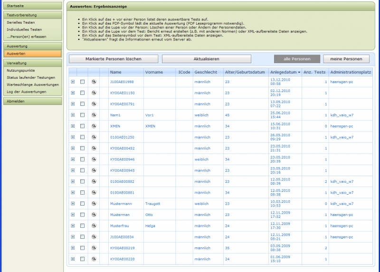Open magnifier icon for XMEN person

(94, 126)
